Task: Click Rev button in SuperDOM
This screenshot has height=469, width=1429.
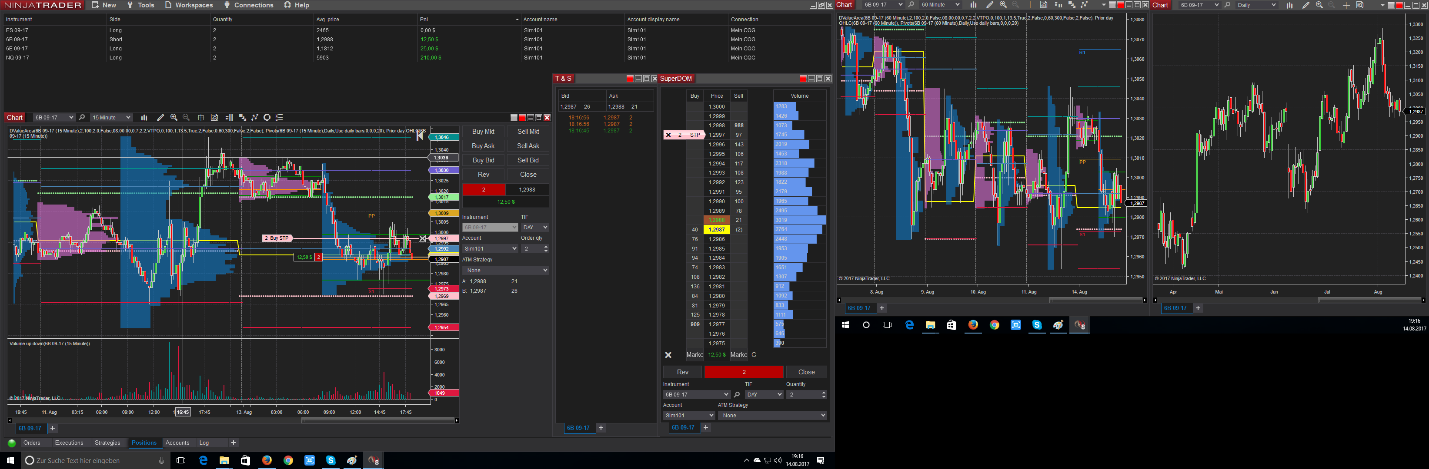Action: click(x=682, y=372)
